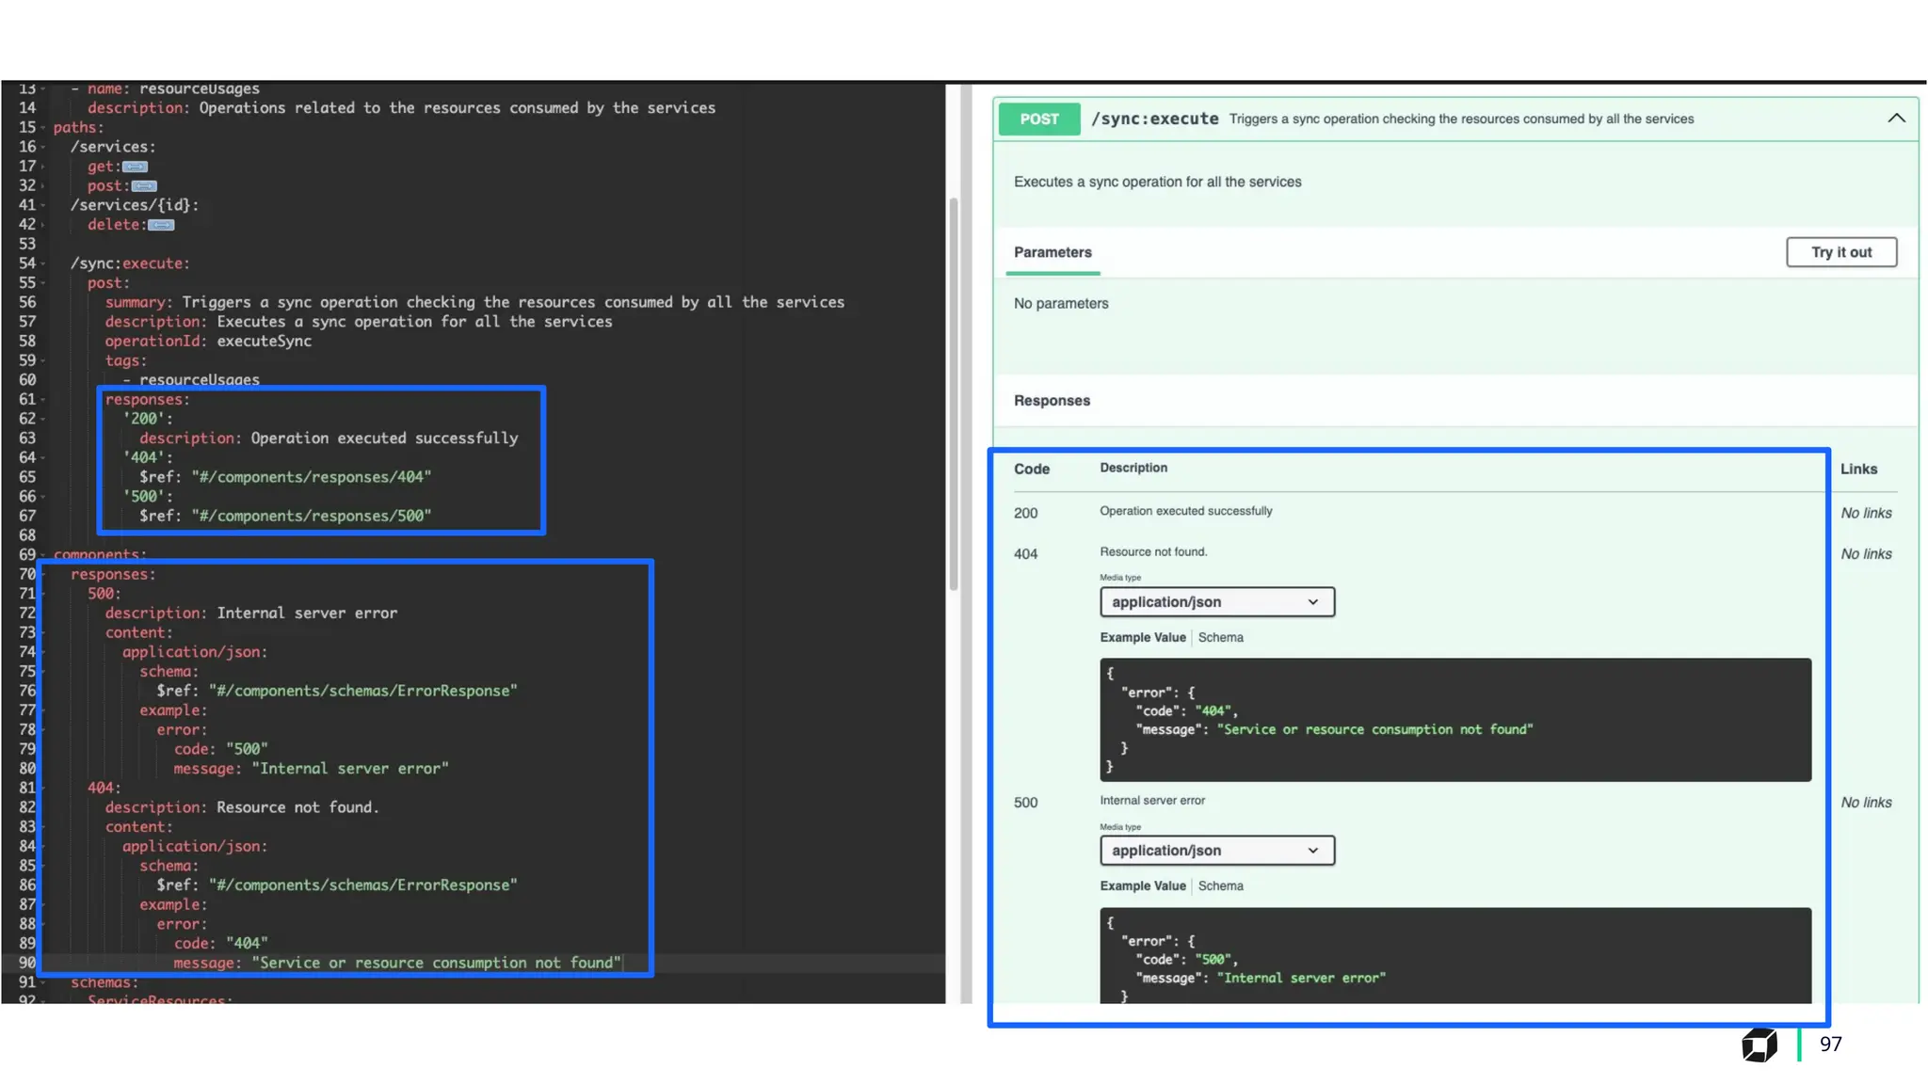1928x1084 pixels.
Task: Open the 500 response media type dropdown
Action: (x=1216, y=851)
